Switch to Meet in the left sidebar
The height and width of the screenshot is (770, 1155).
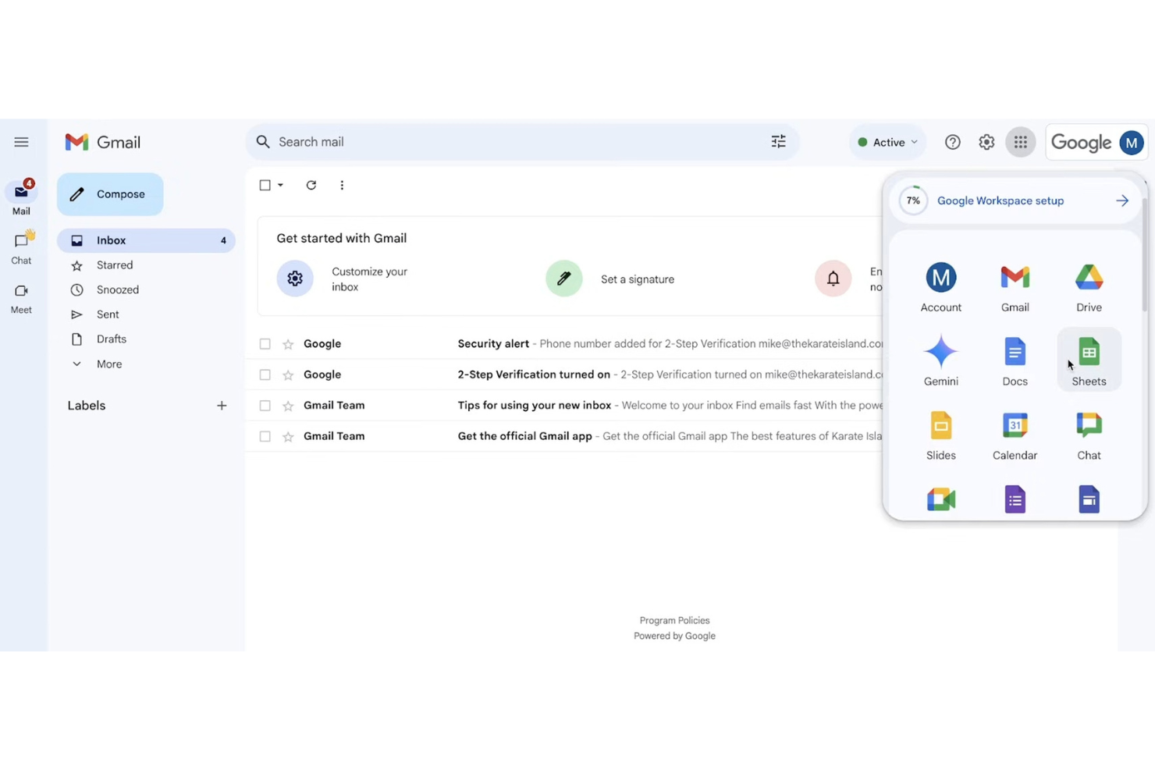[20, 299]
